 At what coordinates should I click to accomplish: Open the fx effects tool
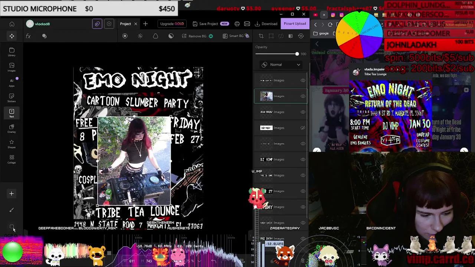click(x=28, y=36)
